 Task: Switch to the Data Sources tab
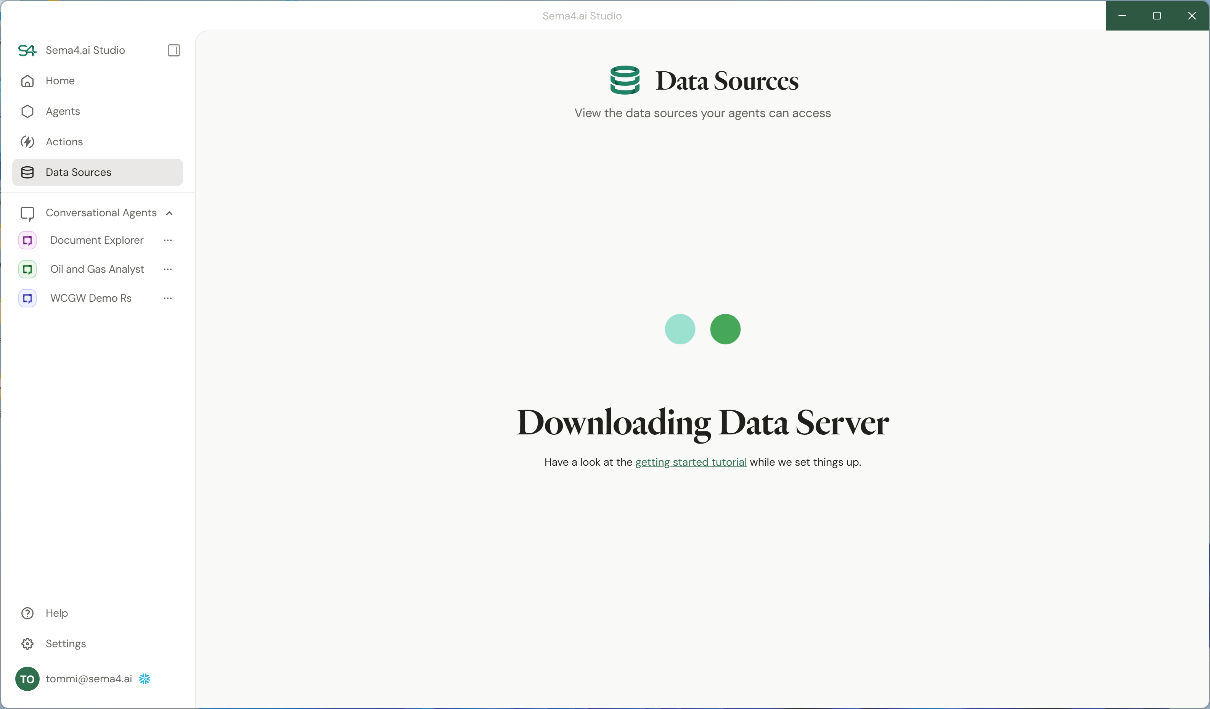pyautogui.click(x=78, y=172)
